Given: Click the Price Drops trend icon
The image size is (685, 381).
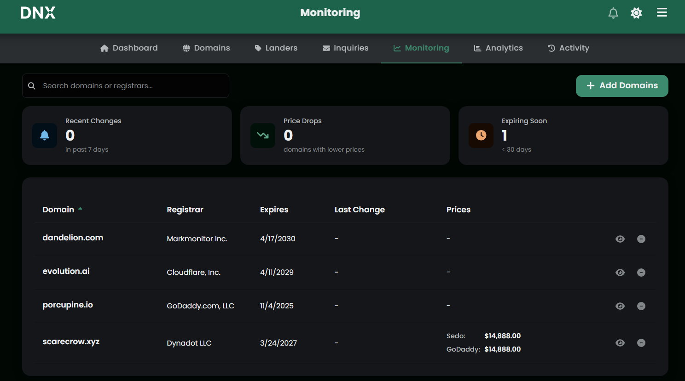Looking at the screenshot, I should [262, 135].
